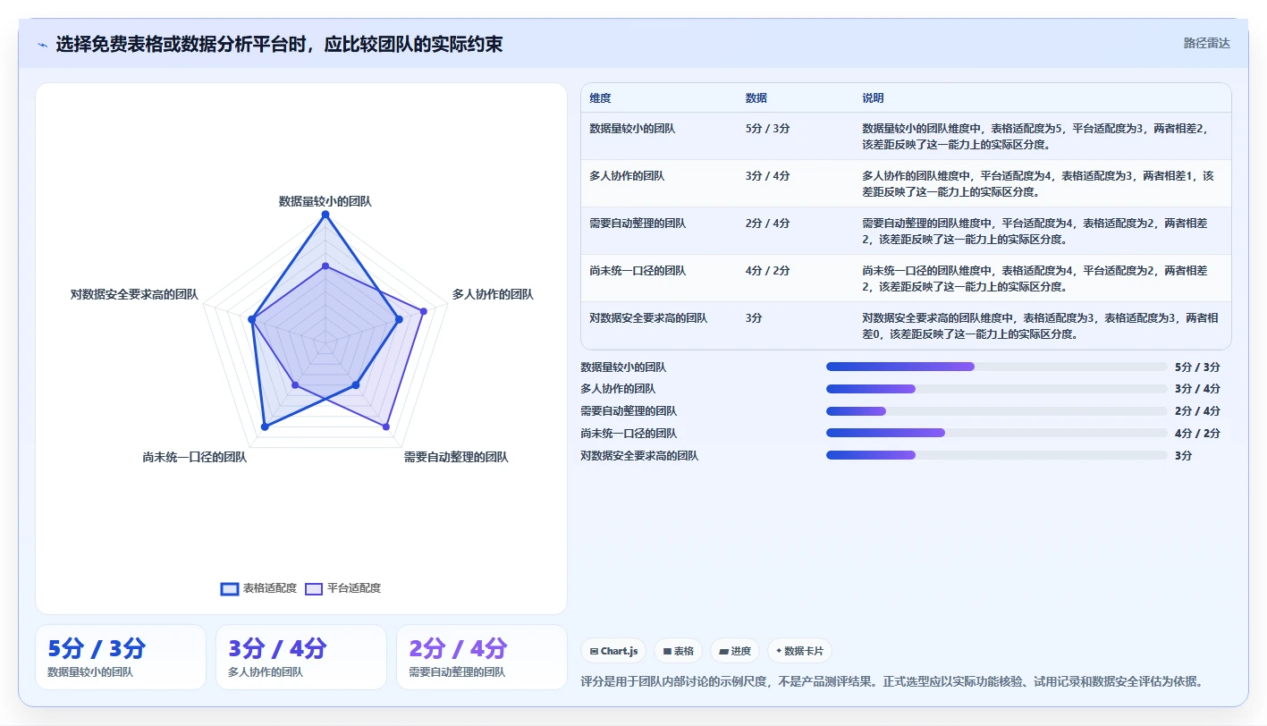
Task: Click table cell 3分 in 对数据安全要求高的团队 row
Action: pyautogui.click(x=753, y=317)
